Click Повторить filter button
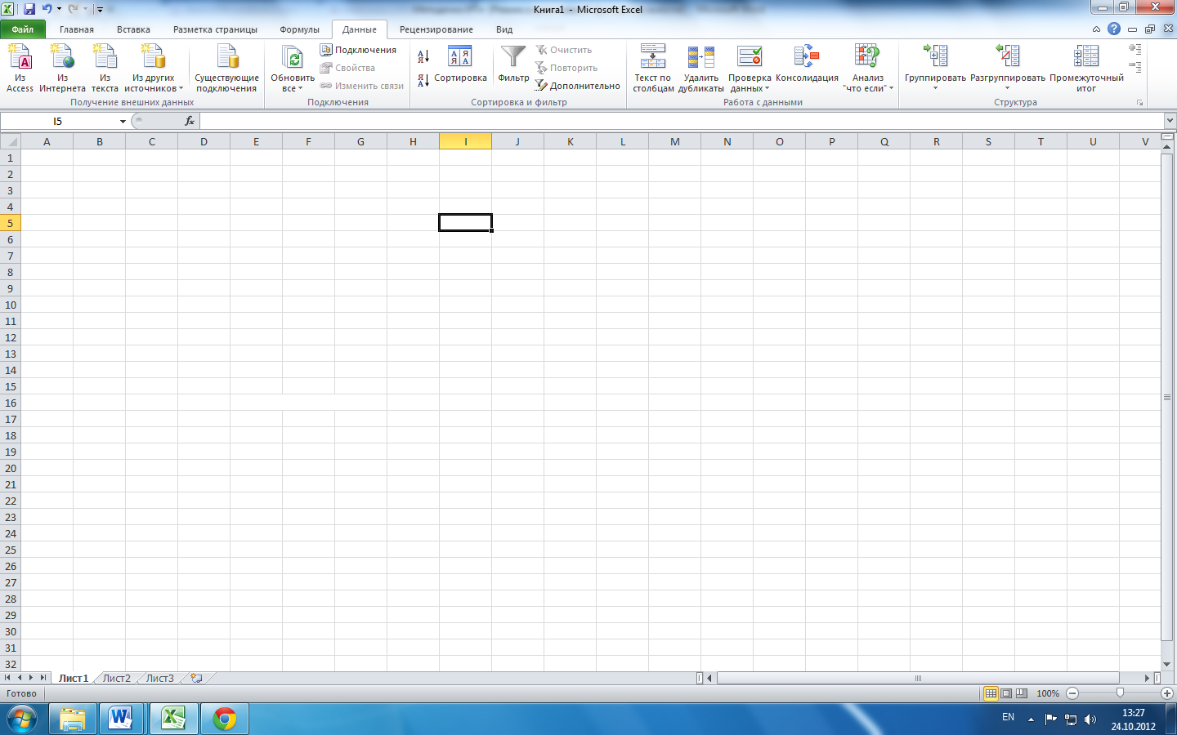Screen dimensions: 1177x735 tap(566, 68)
